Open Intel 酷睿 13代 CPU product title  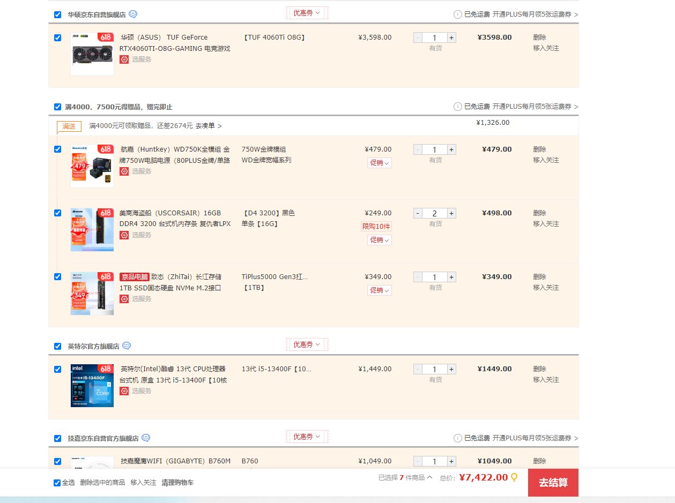[175, 374]
